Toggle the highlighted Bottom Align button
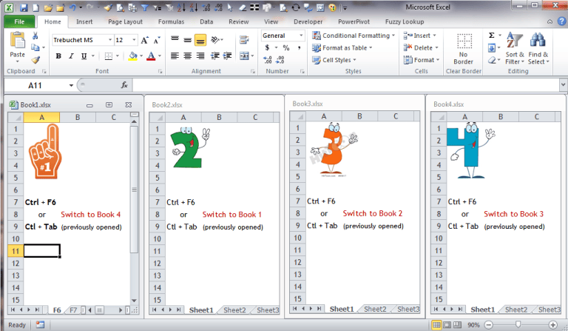The height and width of the screenshot is (331, 568). pos(200,39)
